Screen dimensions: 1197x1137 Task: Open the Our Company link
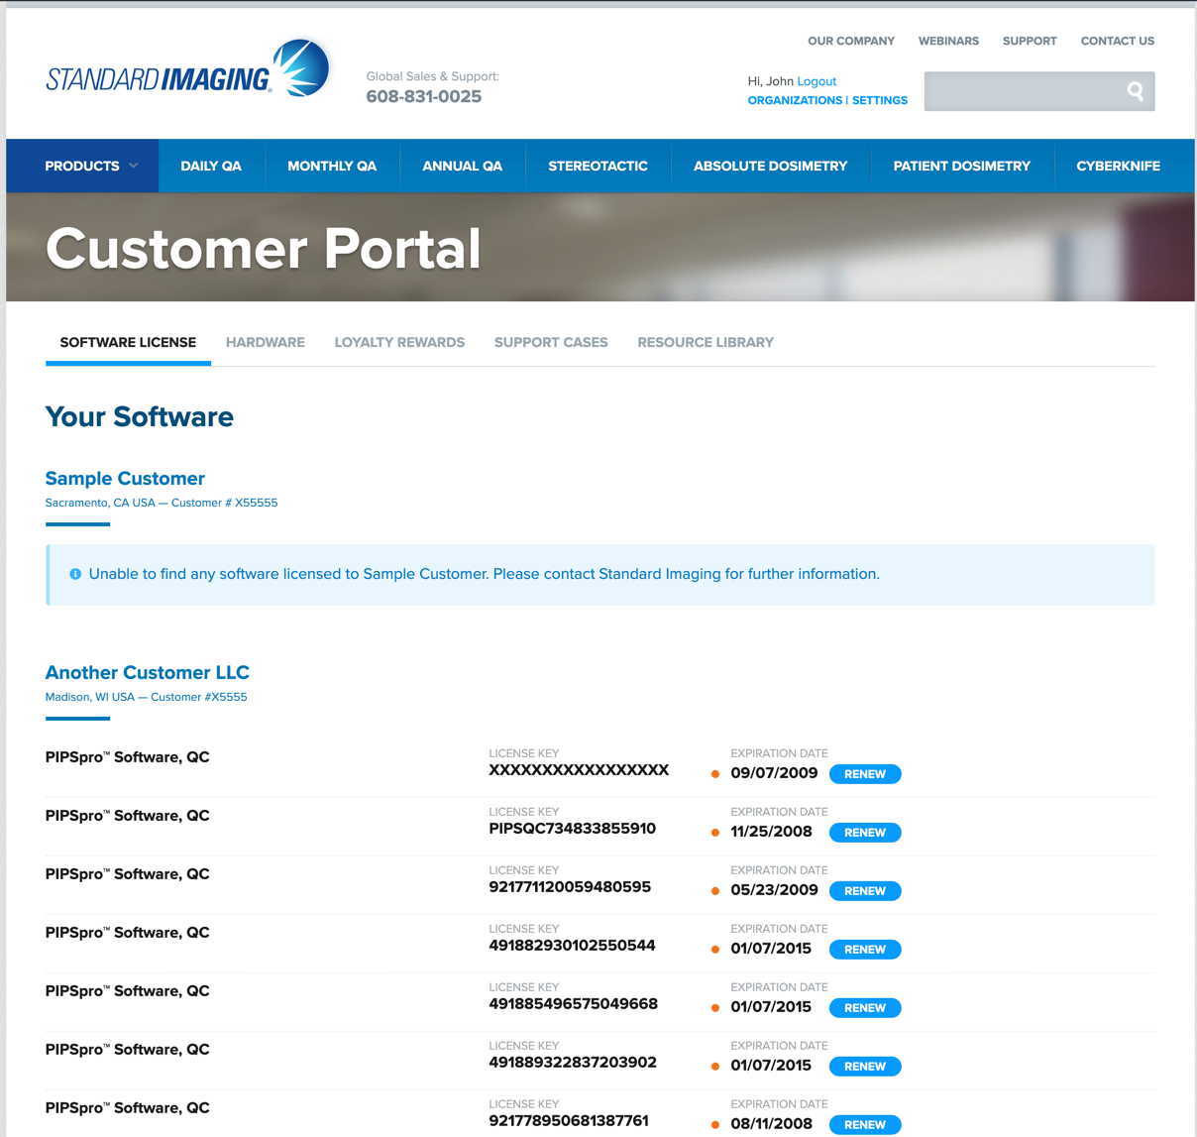coord(851,41)
